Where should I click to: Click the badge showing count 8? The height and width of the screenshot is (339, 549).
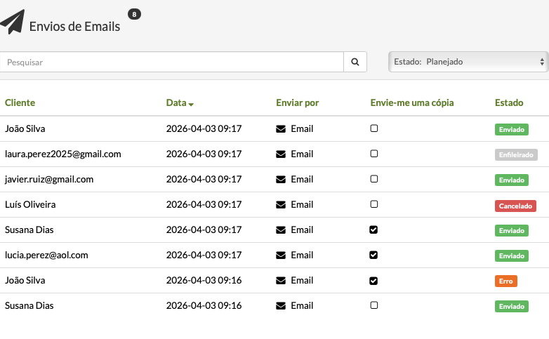(x=134, y=14)
